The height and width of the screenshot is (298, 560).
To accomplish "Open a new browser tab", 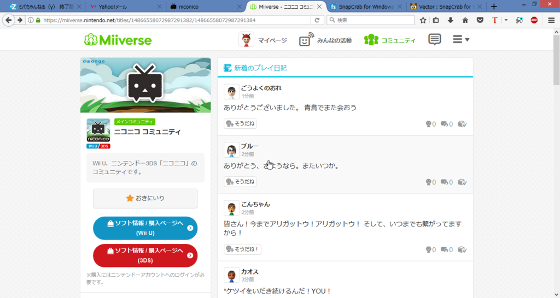I will [x=494, y=7].
